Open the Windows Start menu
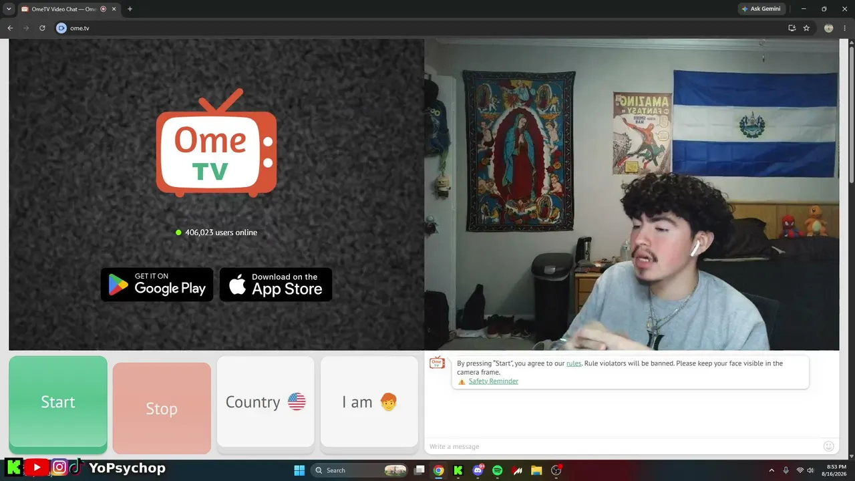The width and height of the screenshot is (855, 481). (299, 470)
